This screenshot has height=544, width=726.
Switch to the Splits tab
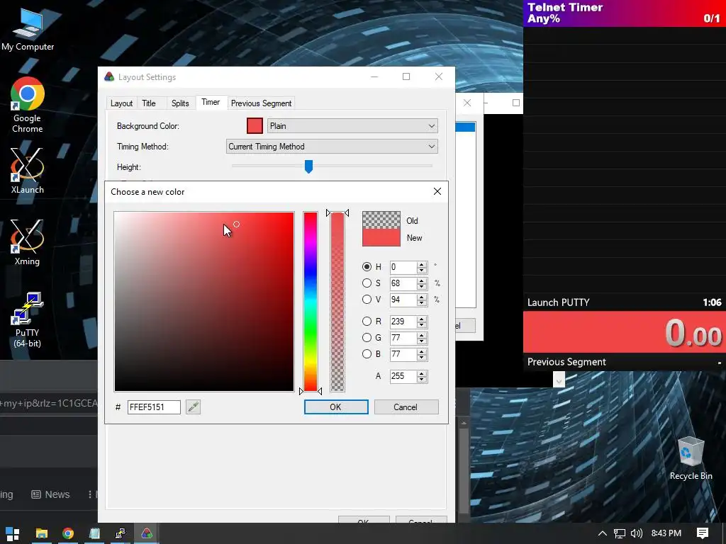click(180, 103)
